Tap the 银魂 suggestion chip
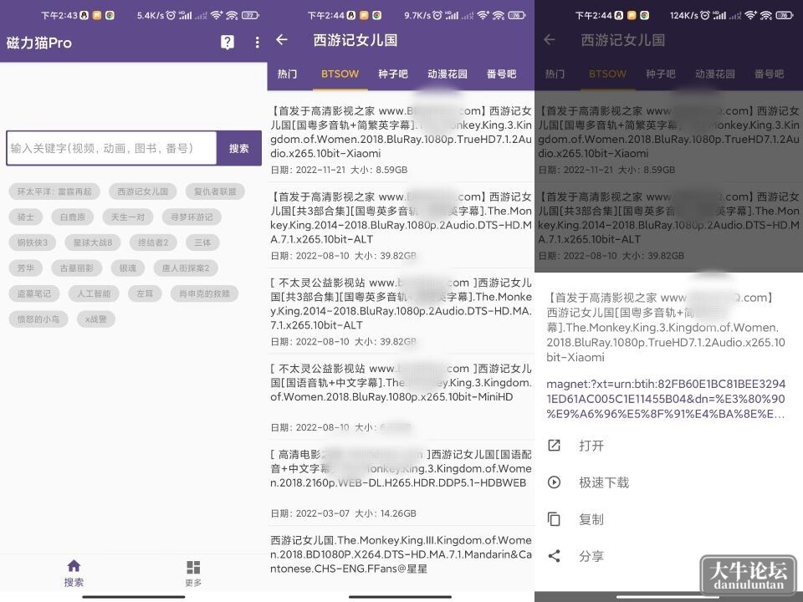Screen dimensions: 803x602 127,268
